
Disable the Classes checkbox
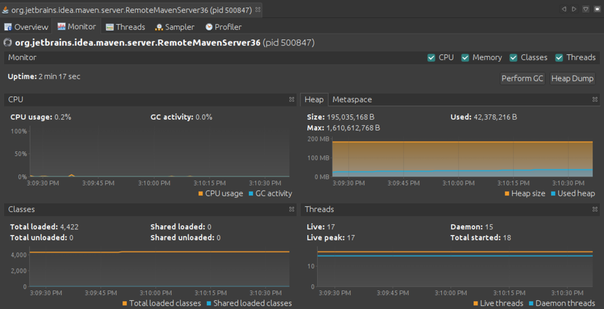(x=513, y=58)
